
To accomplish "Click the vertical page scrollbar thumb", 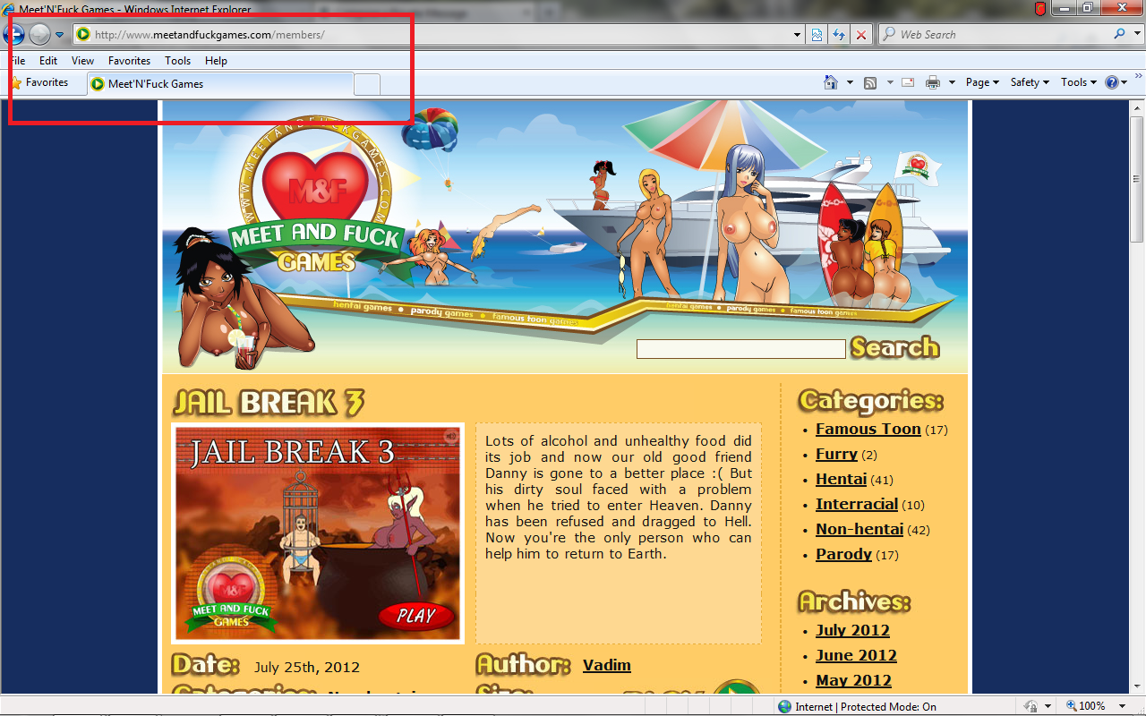I will tap(1137, 179).
